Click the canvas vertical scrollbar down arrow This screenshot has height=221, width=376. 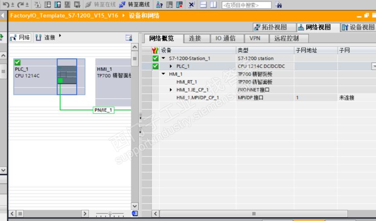(x=135, y=206)
